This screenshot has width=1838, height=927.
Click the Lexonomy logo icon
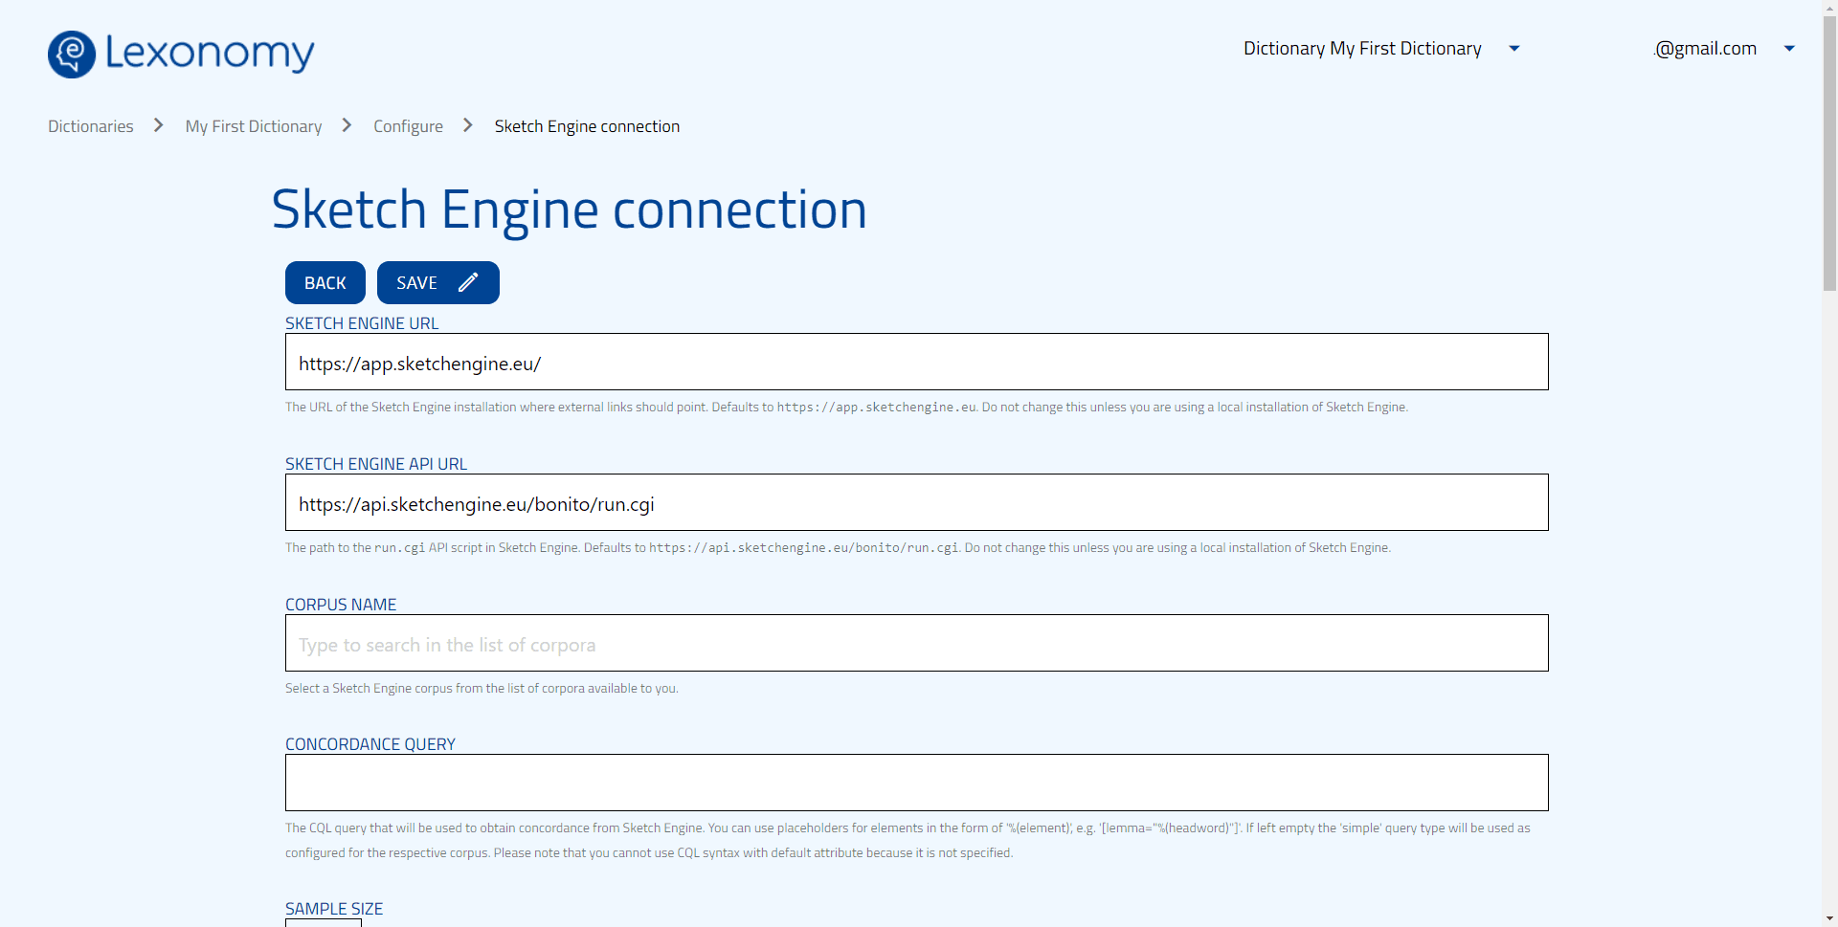72,54
